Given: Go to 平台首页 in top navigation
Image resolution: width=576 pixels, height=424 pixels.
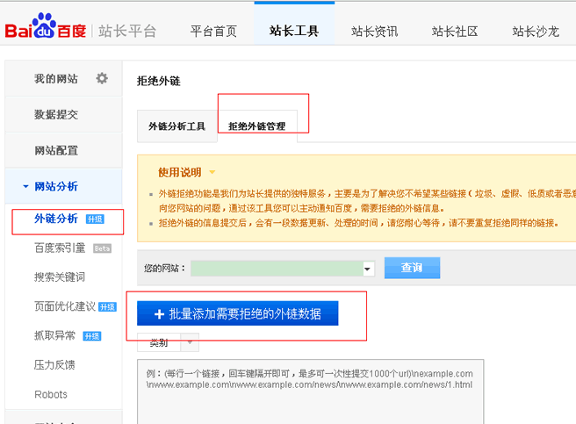Looking at the screenshot, I should point(213,32).
